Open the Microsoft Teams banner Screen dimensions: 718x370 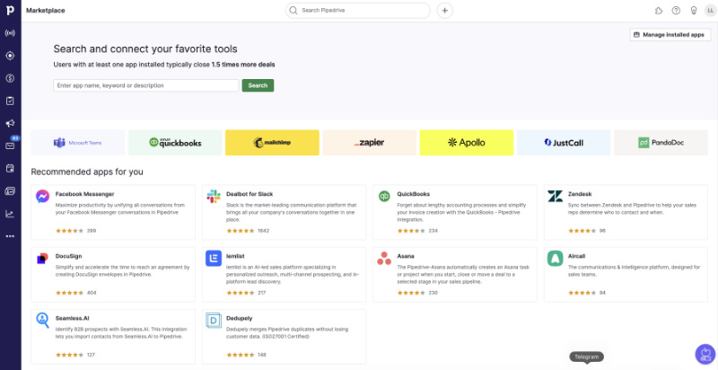(x=78, y=143)
